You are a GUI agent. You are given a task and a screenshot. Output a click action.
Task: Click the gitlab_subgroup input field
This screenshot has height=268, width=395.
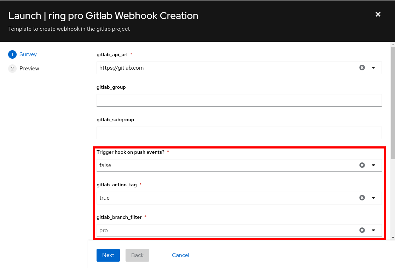[x=239, y=133]
